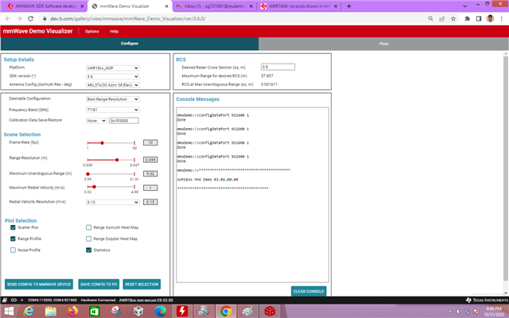Toggle Chrome side panel icon
This screenshot has width=509, height=318.
coord(479,18)
